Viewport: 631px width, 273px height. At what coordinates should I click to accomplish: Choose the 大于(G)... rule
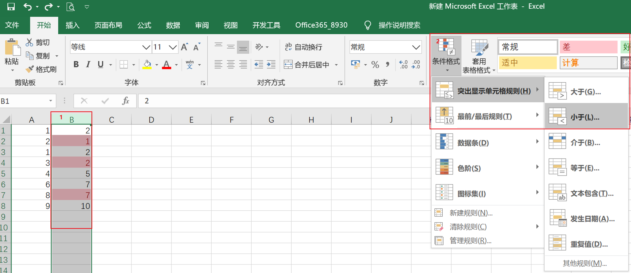586,91
